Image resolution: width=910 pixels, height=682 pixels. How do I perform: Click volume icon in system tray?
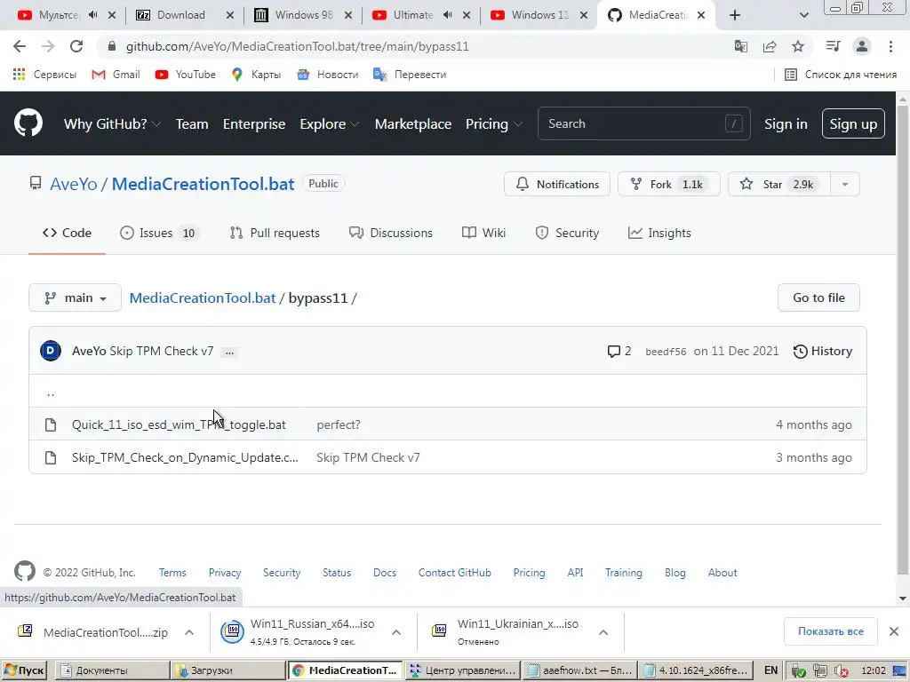841,671
